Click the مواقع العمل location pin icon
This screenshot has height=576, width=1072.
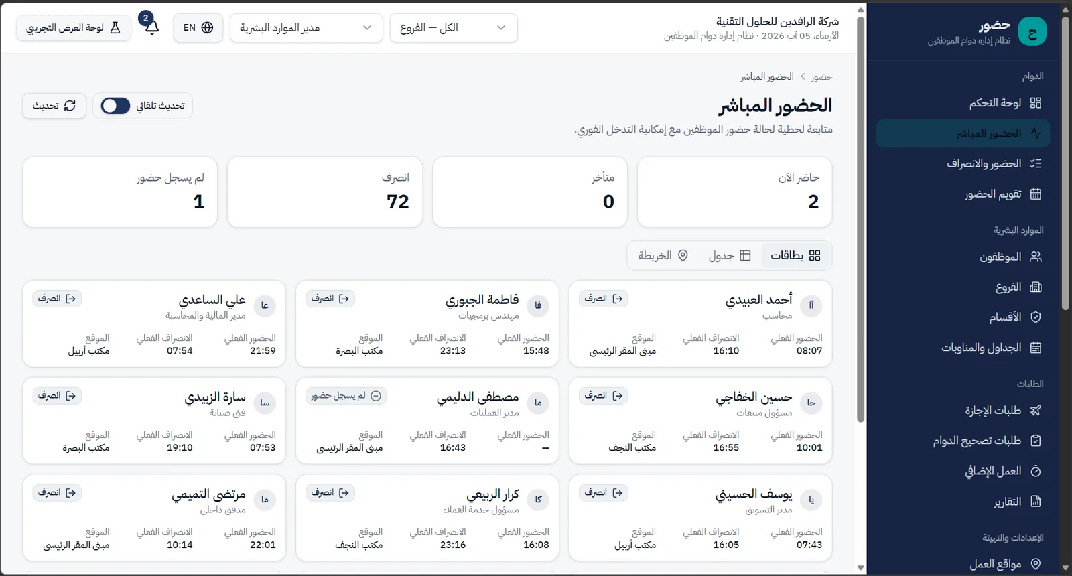tap(1036, 564)
